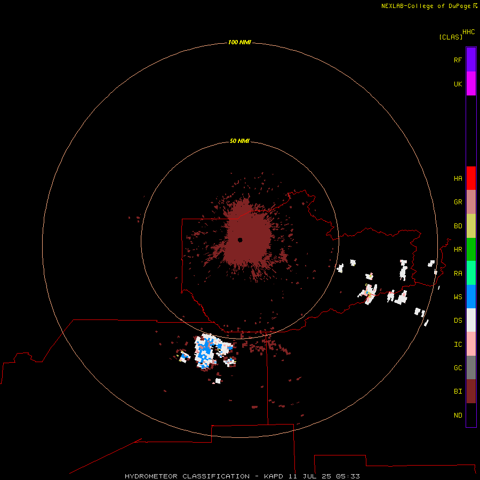Click the KAPD station identifier
This screenshot has width=480, height=480.
pyautogui.click(x=274, y=476)
